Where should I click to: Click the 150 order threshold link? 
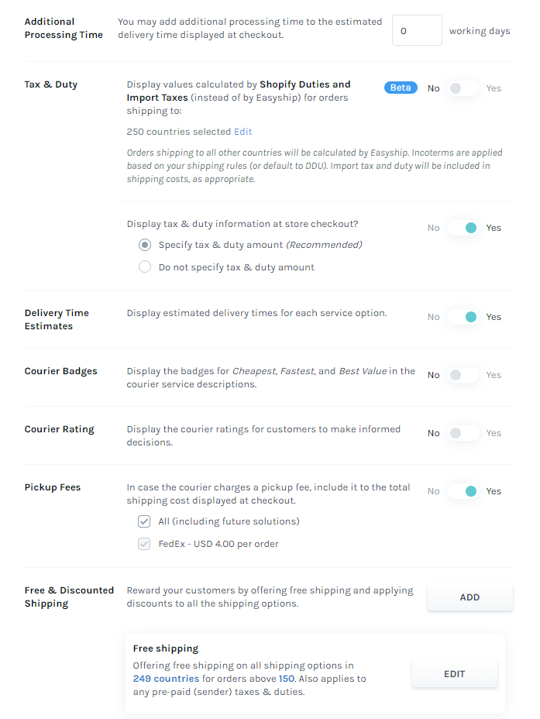point(287,679)
